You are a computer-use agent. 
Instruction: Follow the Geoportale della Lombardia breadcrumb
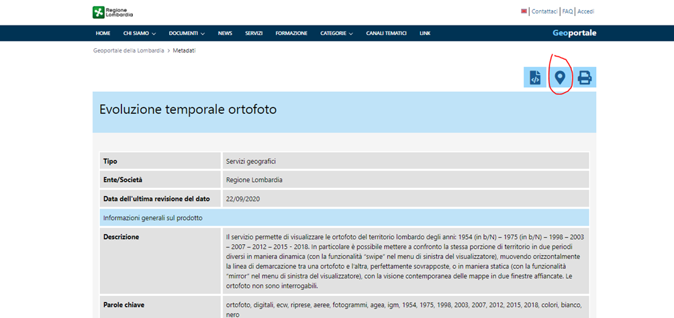[128, 50]
